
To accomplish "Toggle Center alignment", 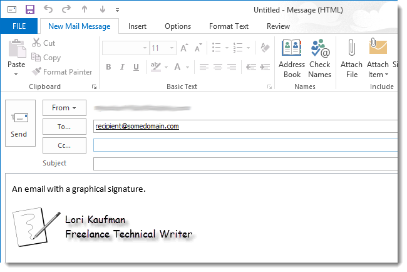I will tap(218, 67).
